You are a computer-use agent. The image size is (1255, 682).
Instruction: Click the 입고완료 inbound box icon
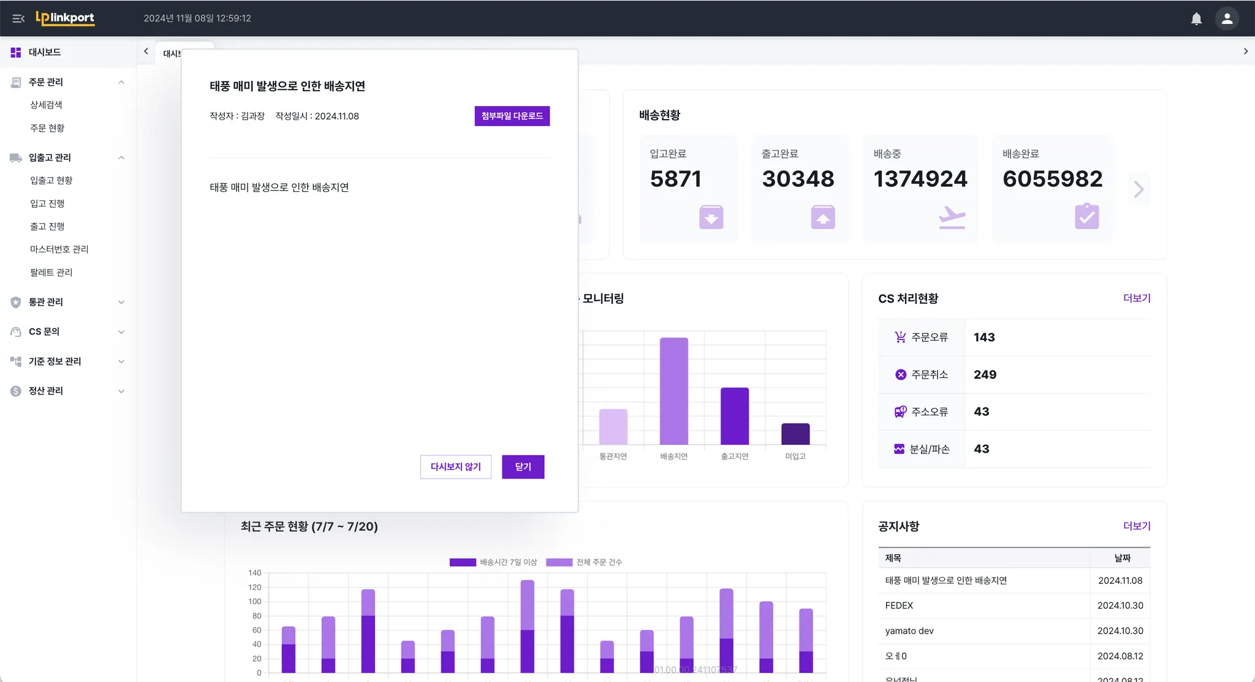pos(711,218)
